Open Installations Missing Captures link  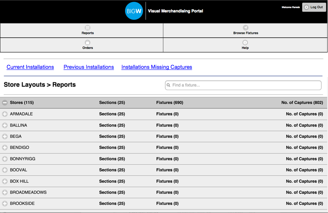[x=157, y=67]
